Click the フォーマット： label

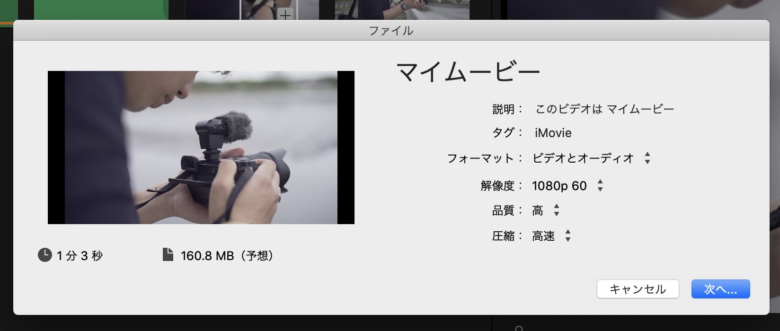[x=485, y=158]
